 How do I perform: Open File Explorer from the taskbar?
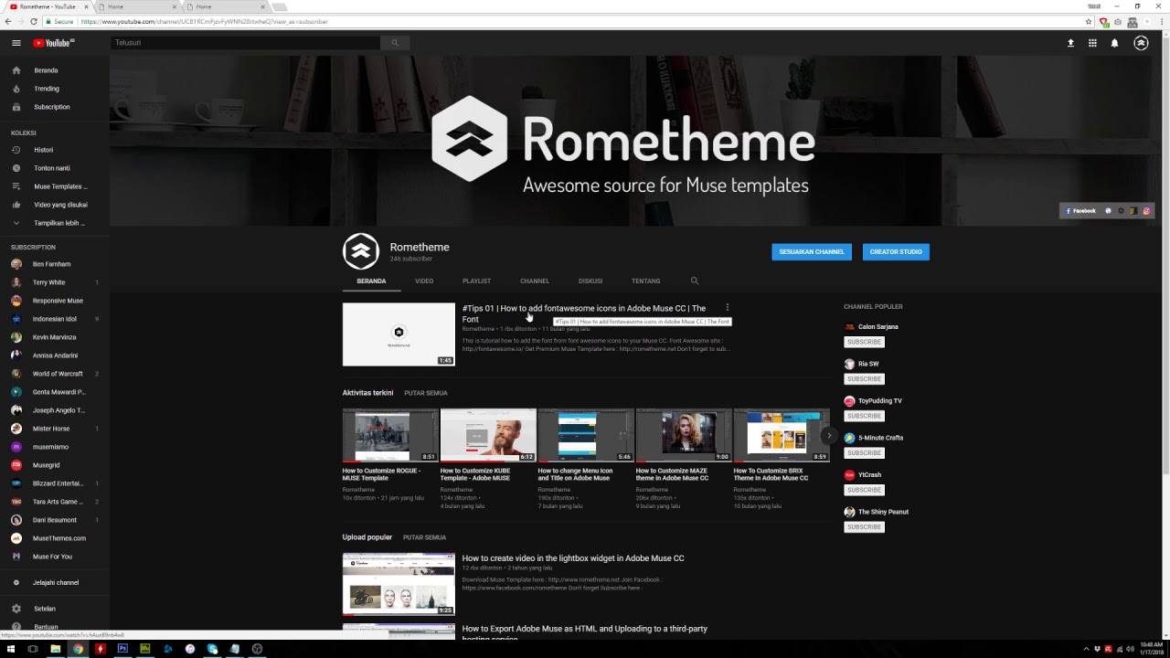tap(55, 649)
